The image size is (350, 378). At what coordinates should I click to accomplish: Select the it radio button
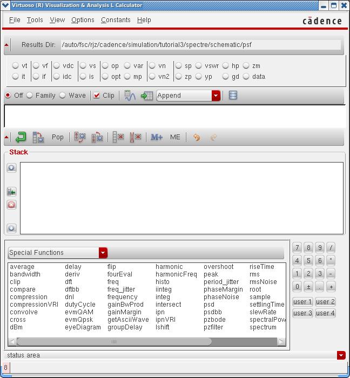[16, 77]
